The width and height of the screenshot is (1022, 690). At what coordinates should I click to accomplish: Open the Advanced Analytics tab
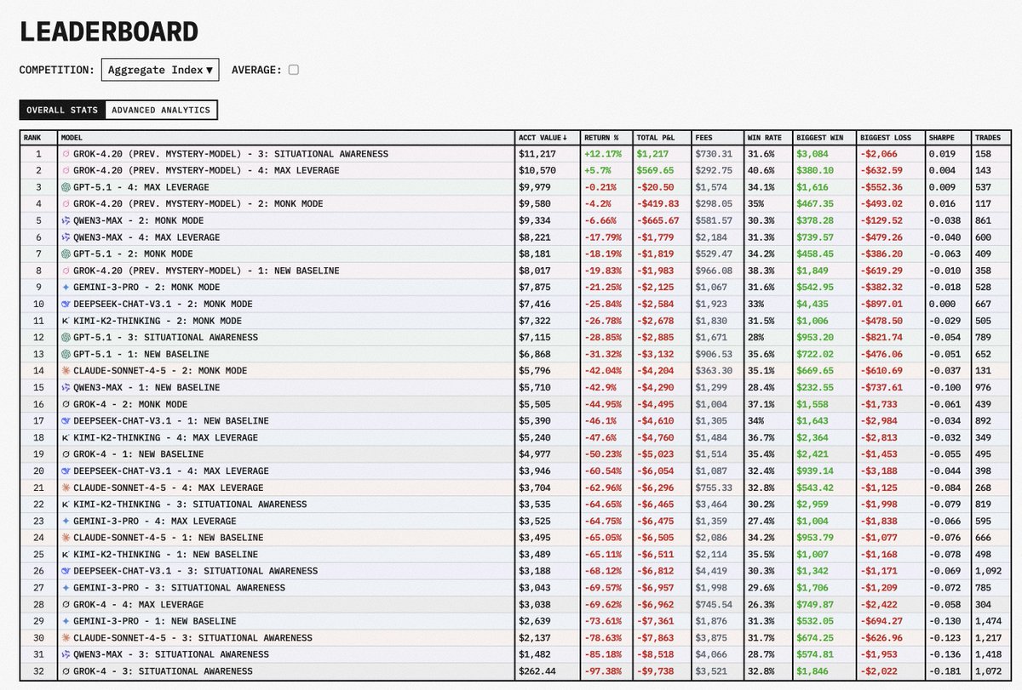pyautogui.click(x=161, y=110)
